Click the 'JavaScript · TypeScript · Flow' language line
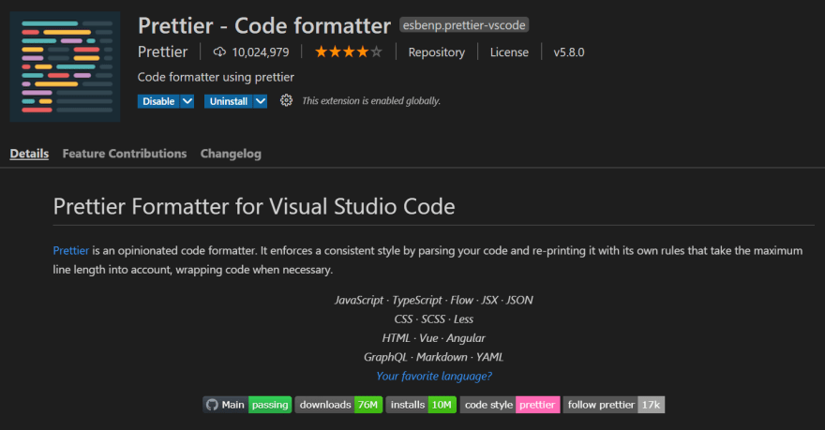This screenshot has height=430, width=825. pyautogui.click(x=434, y=300)
